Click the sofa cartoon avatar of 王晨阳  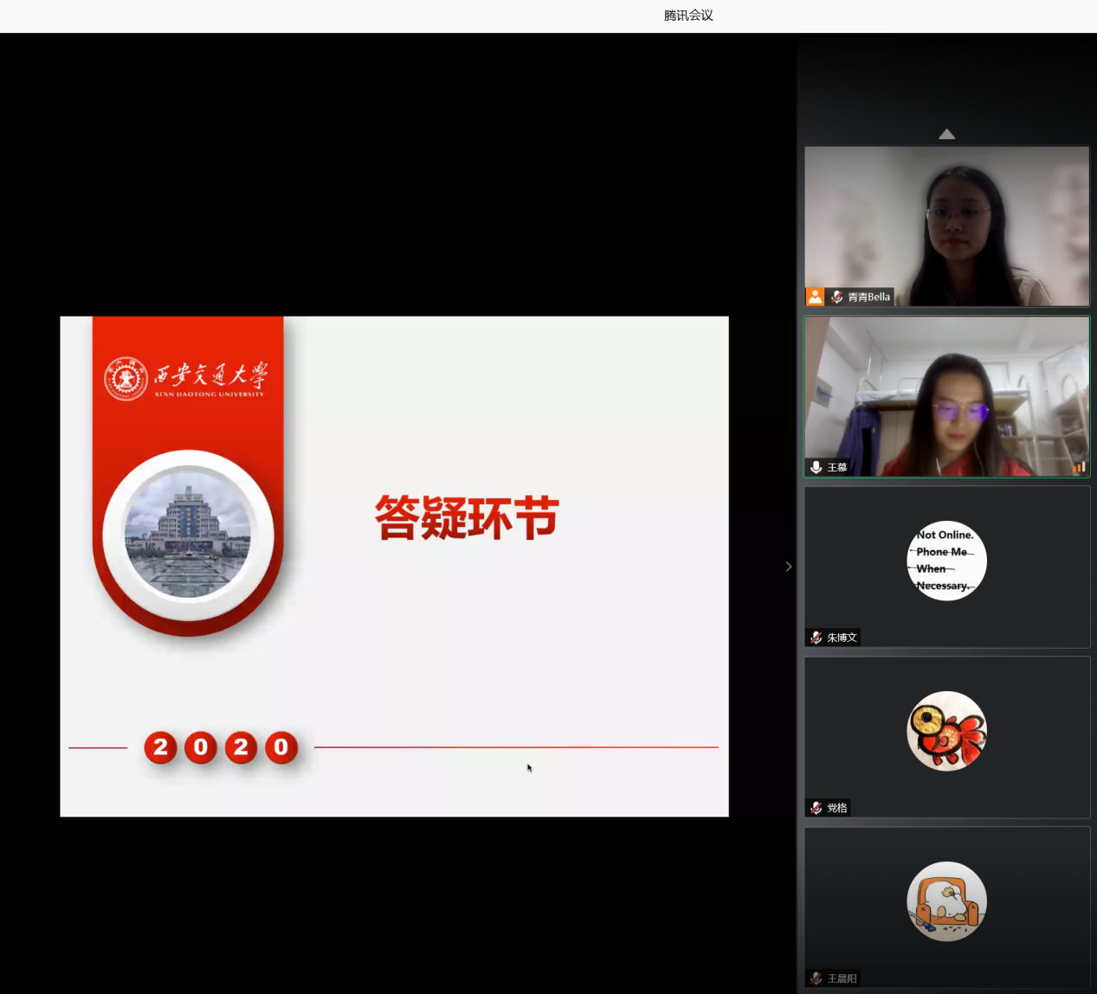point(946,901)
